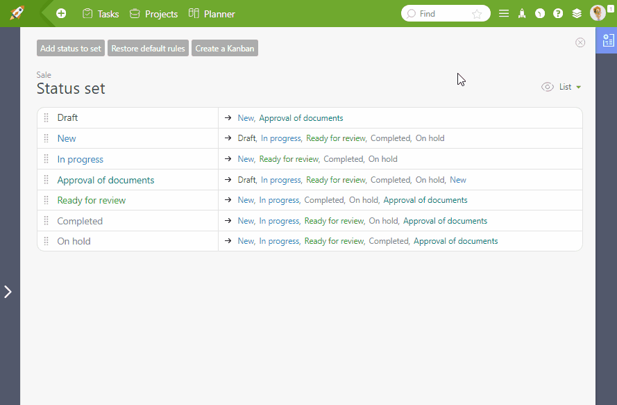Click the drag handle of the On hold row
This screenshot has height=405, width=617.
46,241
